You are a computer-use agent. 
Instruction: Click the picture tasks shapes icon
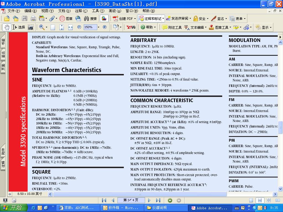coord(104,18)
